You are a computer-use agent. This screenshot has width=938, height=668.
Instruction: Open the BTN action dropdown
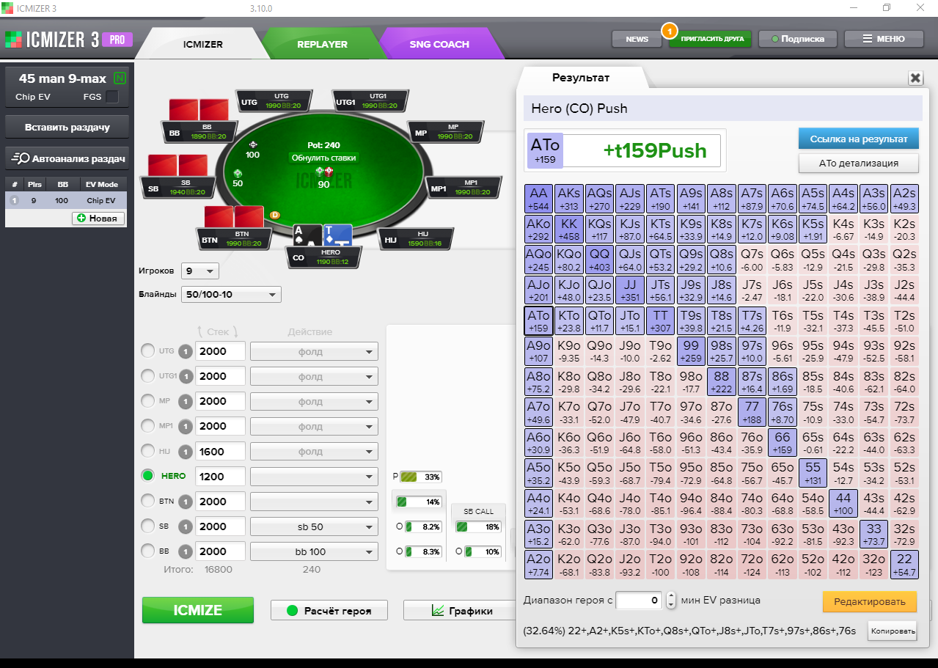314,502
